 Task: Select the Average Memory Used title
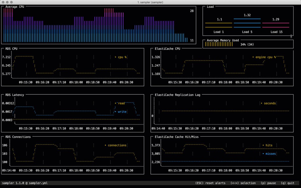[x=223, y=40]
